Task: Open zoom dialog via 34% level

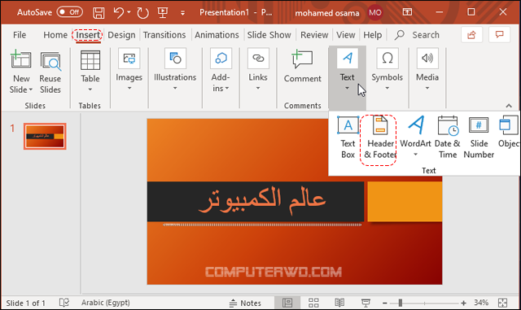Action: coord(481,303)
